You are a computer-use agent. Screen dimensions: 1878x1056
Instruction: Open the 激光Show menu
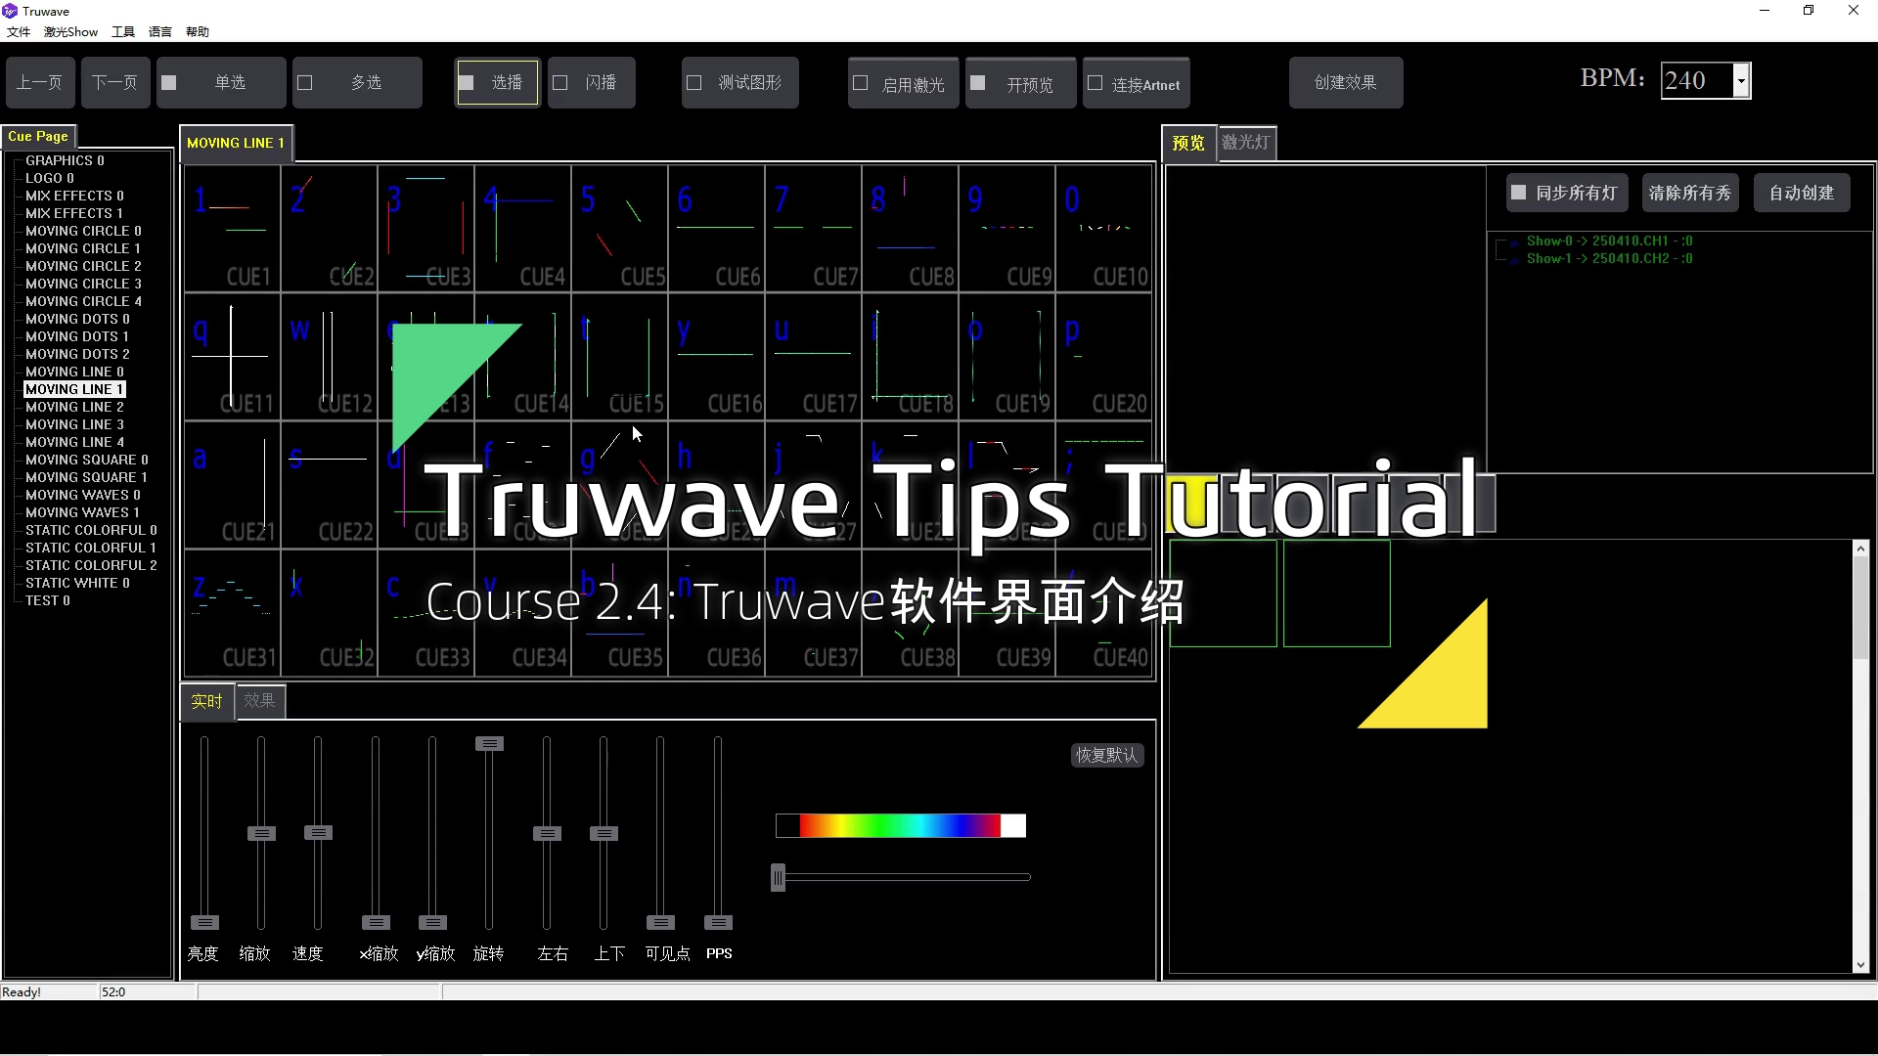tap(70, 31)
